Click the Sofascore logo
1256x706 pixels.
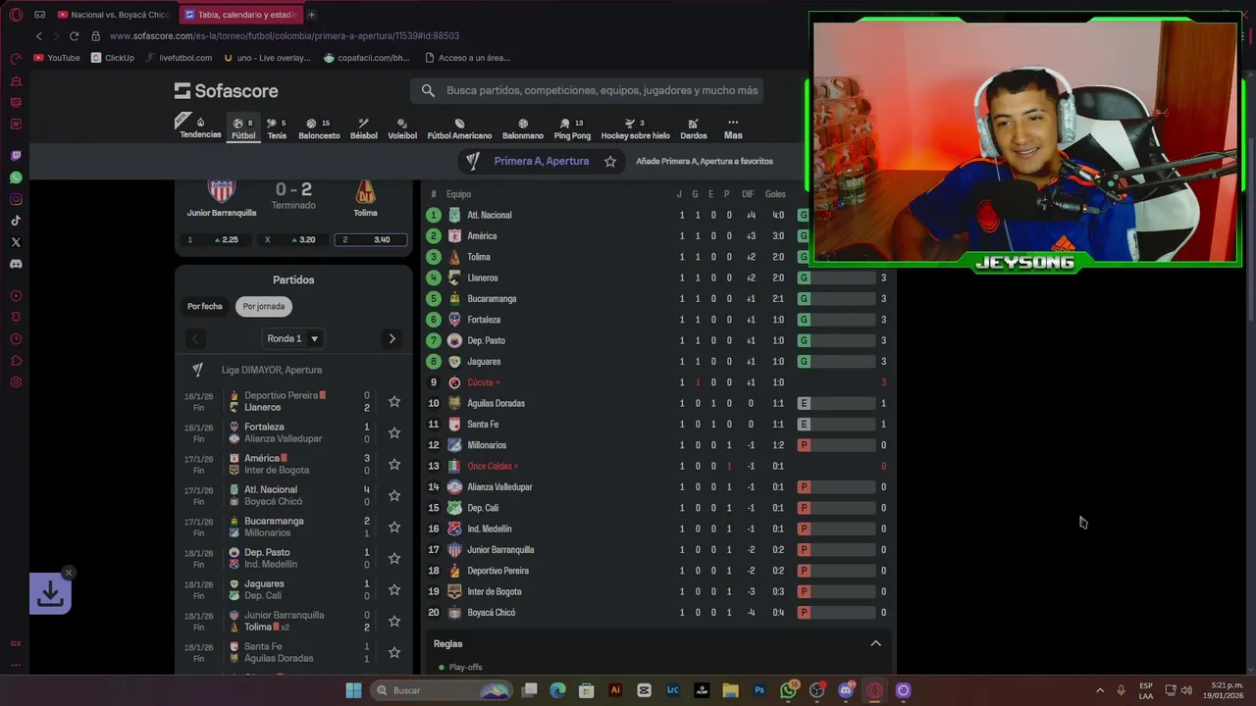coord(227,90)
